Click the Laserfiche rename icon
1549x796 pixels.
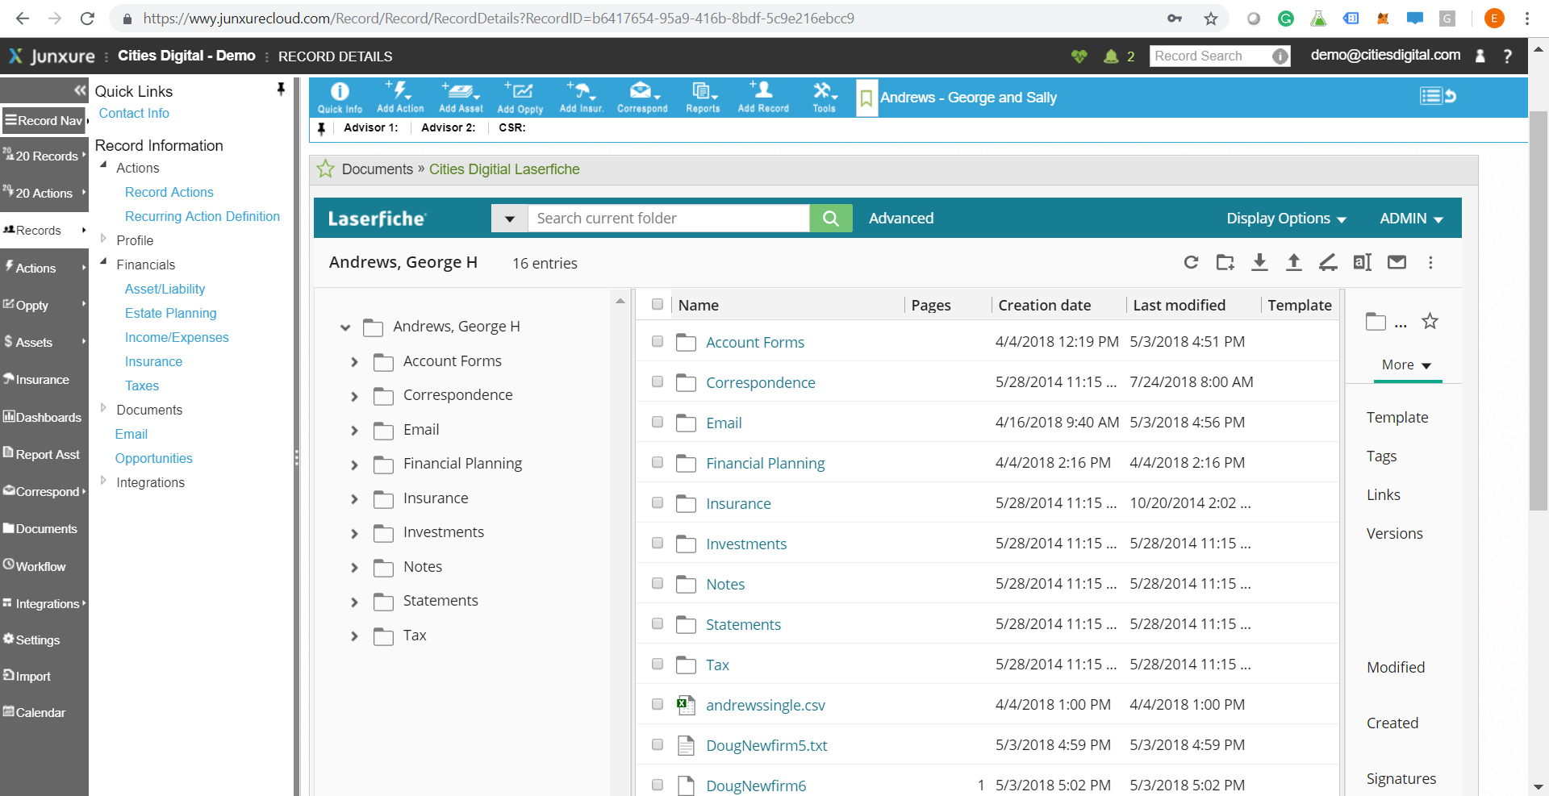tap(1363, 262)
